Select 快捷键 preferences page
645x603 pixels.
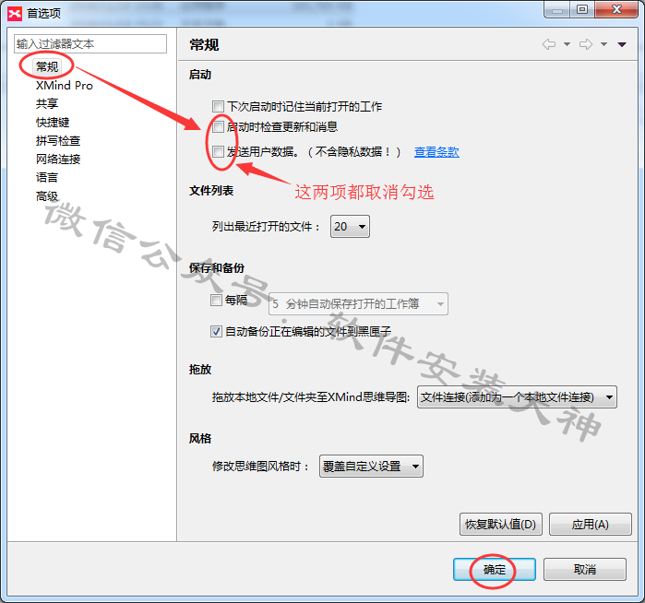(x=53, y=122)
